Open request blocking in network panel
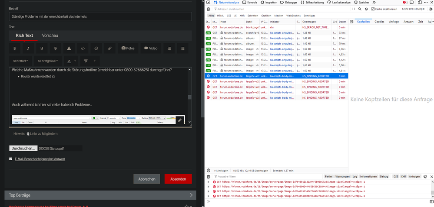The height and width of the screenshot is (207, 434). click(366, 9)
